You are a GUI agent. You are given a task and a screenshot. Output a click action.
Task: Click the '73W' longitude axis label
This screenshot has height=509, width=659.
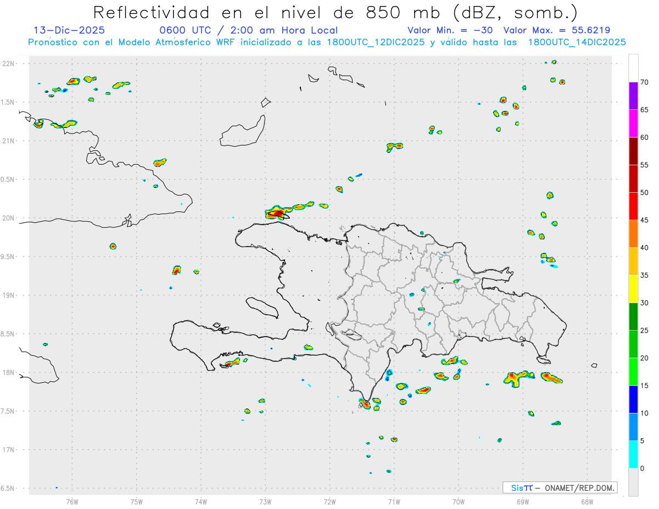tap(265, 501)
